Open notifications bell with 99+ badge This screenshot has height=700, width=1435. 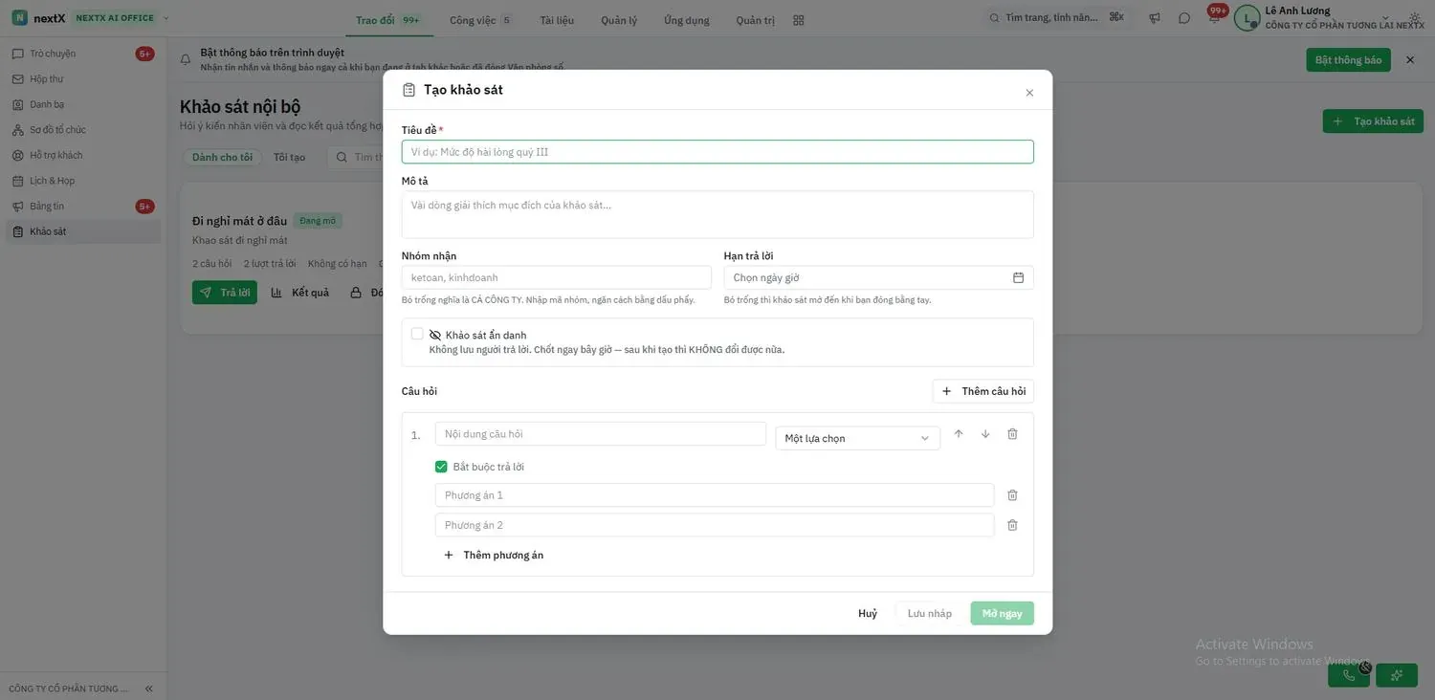[x=1214, y=17]
